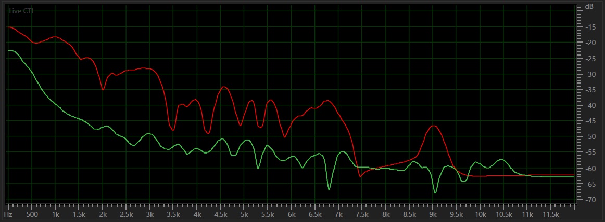Click the "-60" dB scale value

591,169
